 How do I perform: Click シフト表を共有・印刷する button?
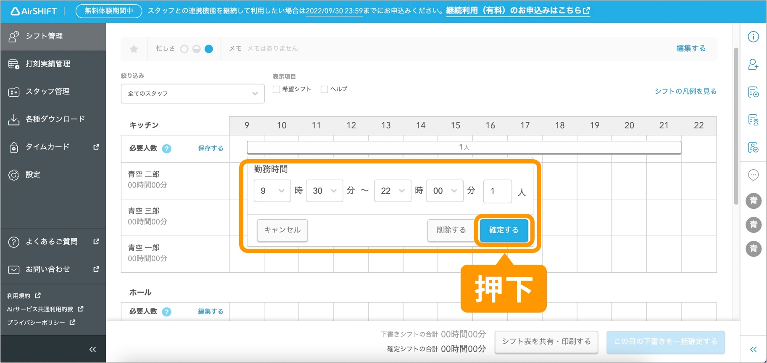tap(546, 342)
